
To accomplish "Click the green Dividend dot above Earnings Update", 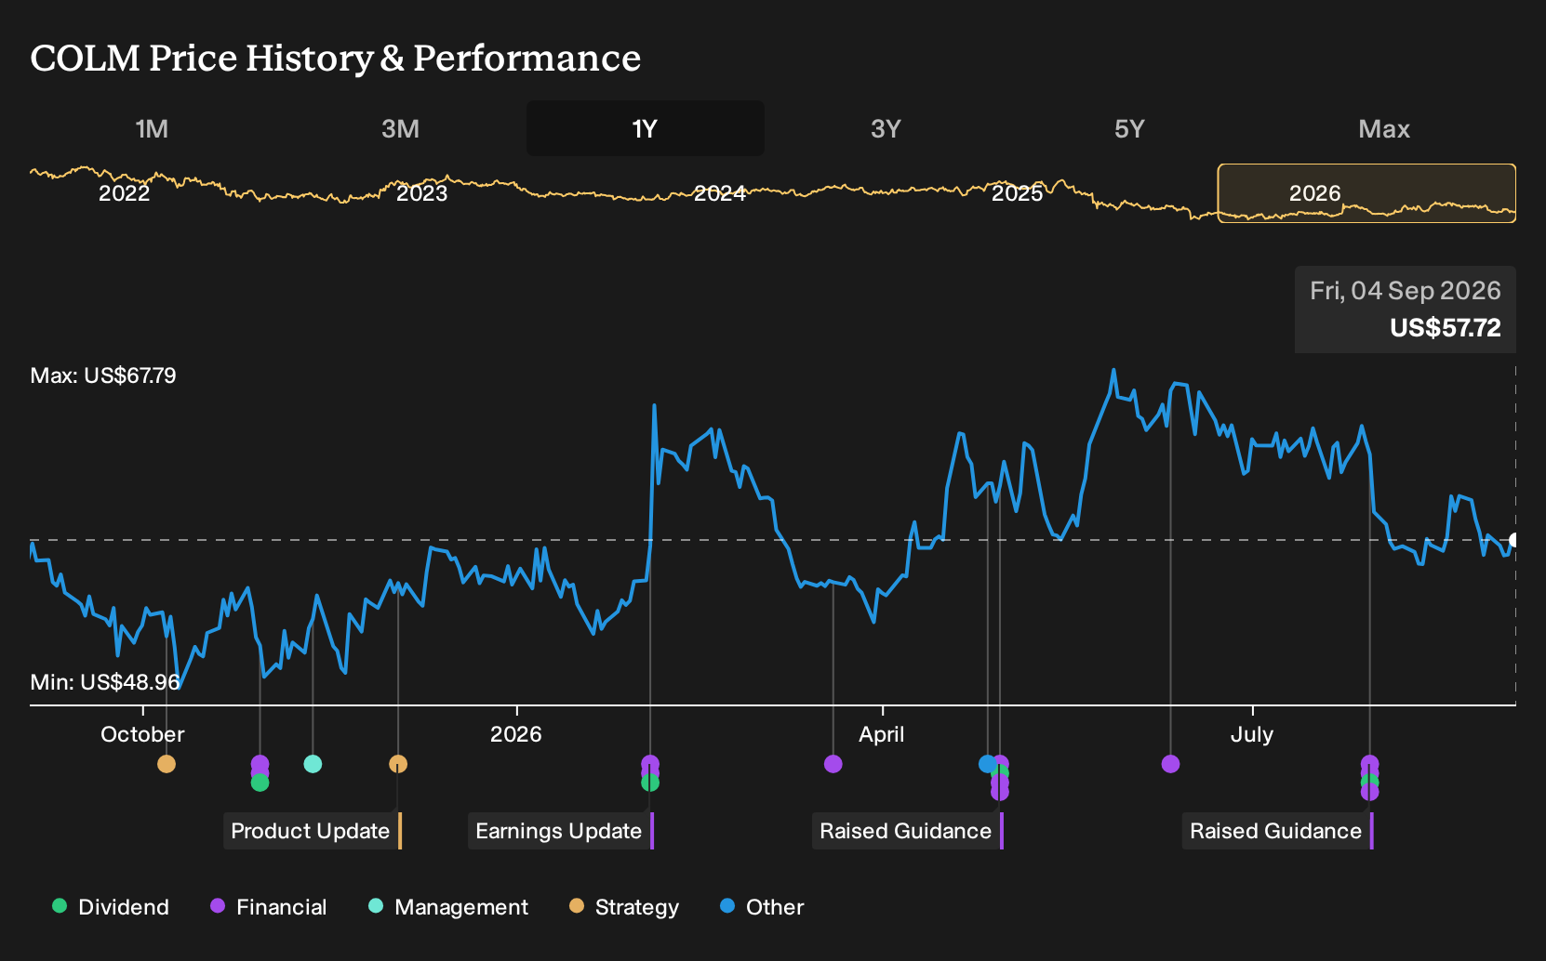I will [650, 783].
